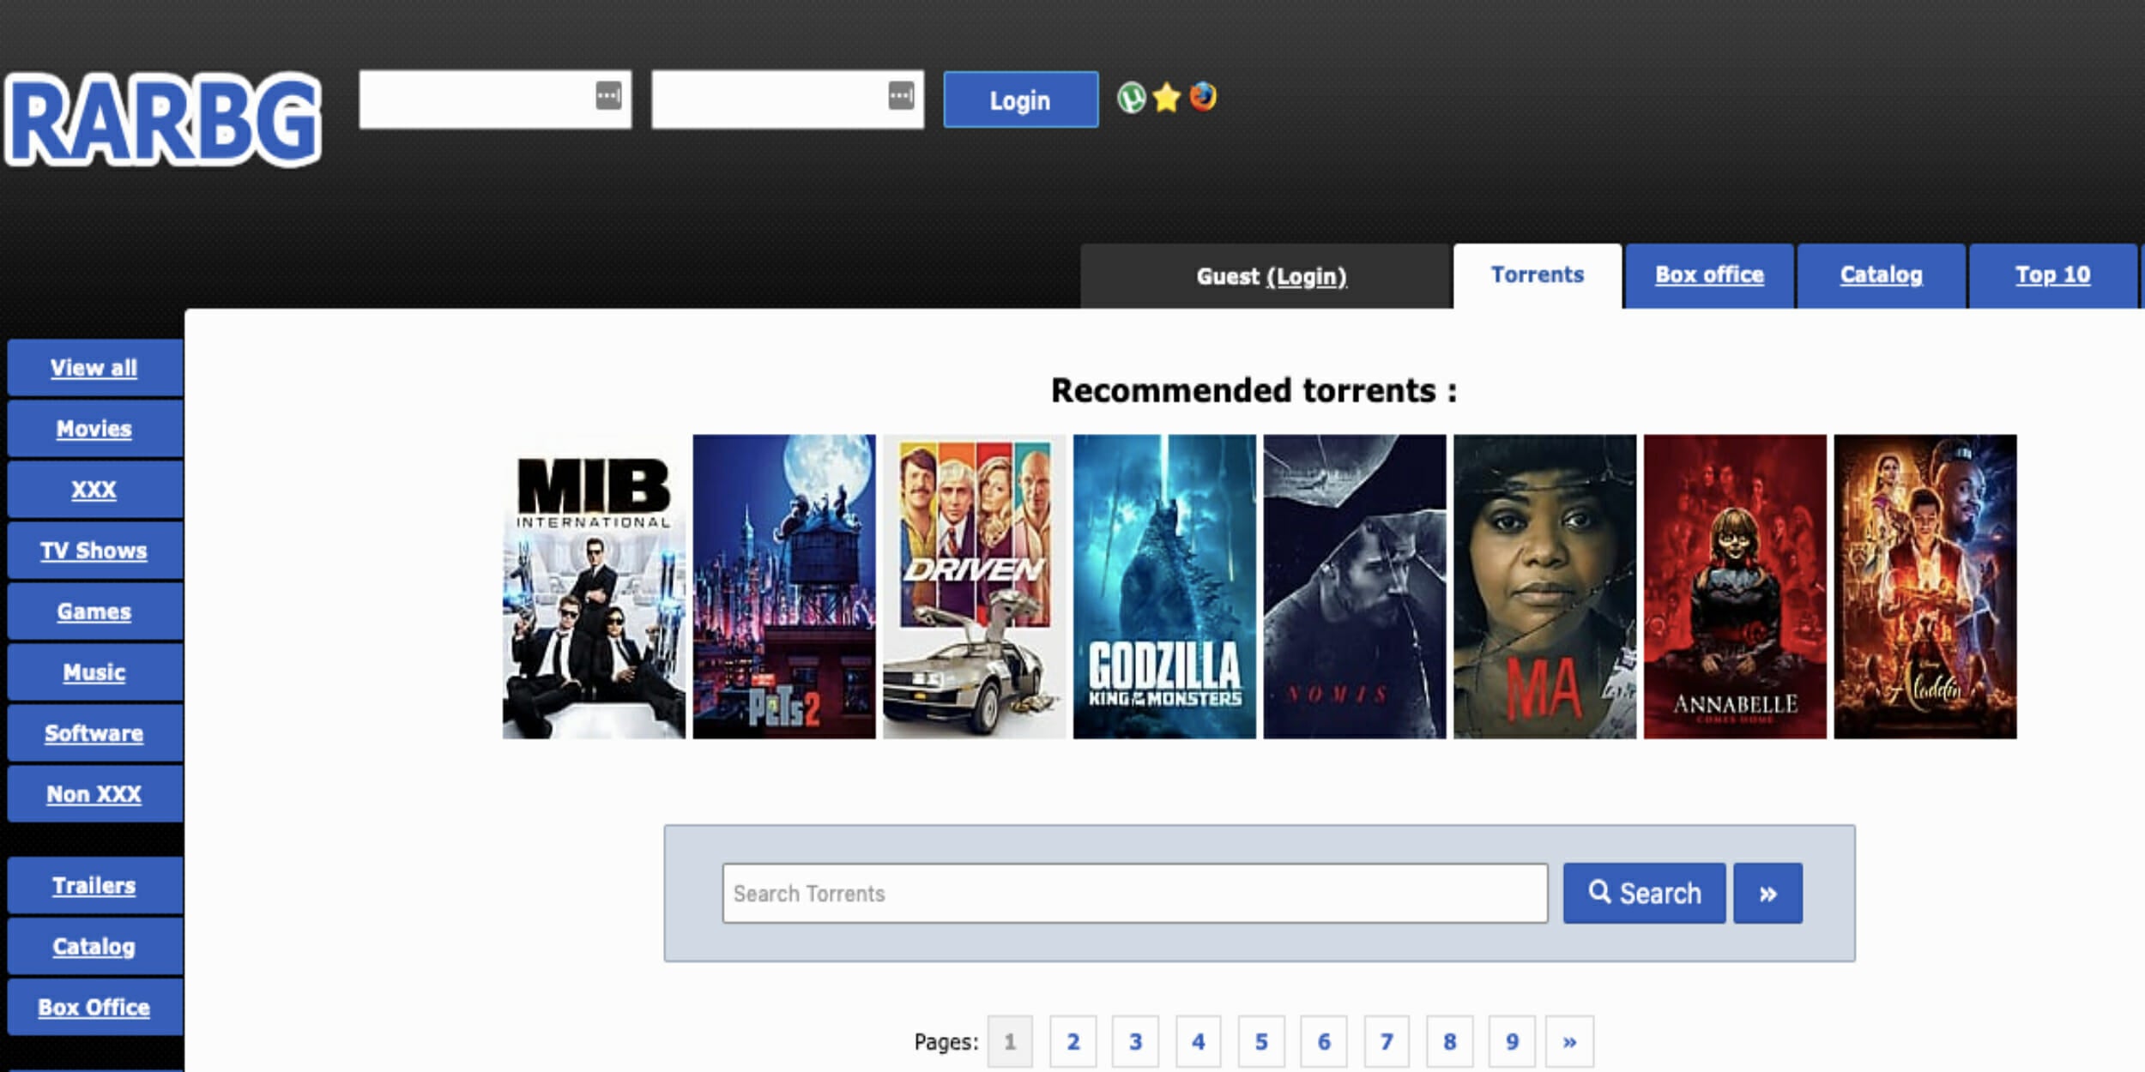Open the Top 10 tab
The height and width of the screenshot is (1072, 2145).
[2052, 275]
